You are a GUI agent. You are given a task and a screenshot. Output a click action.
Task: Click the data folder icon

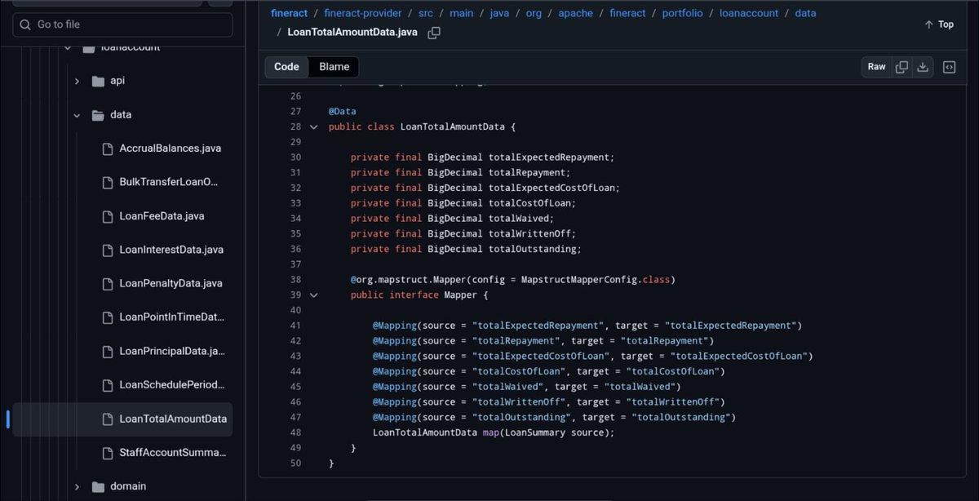pyautogui.click(x=98, y=115)
